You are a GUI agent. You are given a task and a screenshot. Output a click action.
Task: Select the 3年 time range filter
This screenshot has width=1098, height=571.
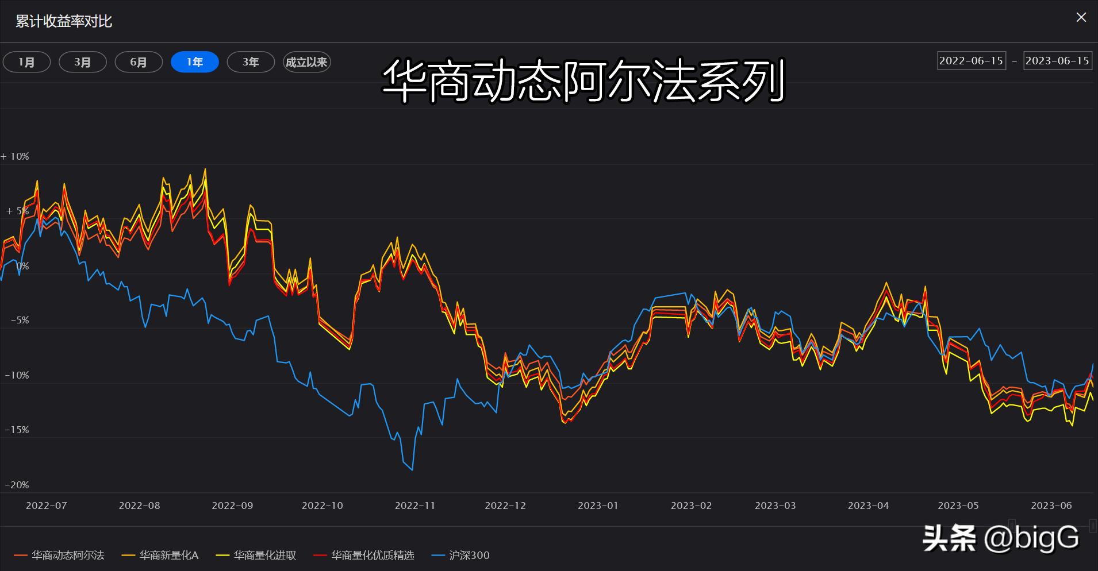pyautogui.click(x=251, y=62)
